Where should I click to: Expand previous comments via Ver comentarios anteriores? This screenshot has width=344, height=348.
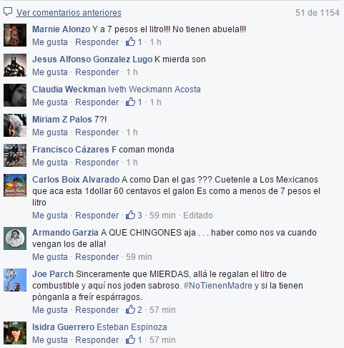click(x=69, y=13)
